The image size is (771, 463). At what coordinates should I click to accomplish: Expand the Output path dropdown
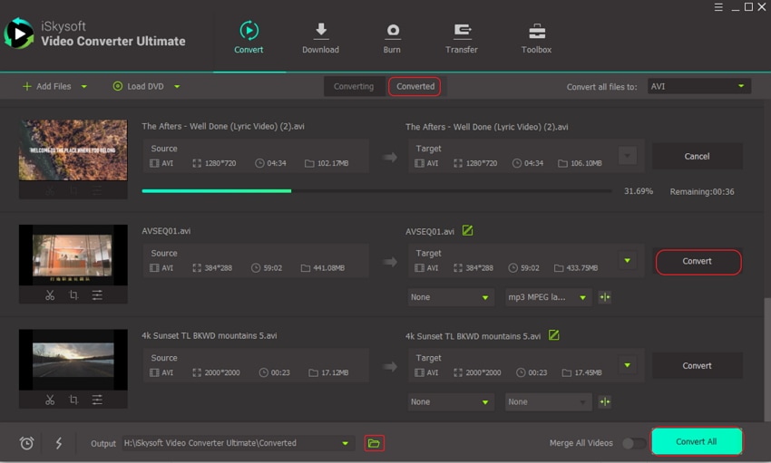pos(346,443)
